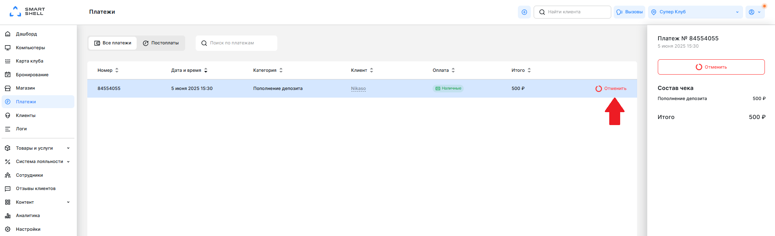The height and width of the screenshot is (236, 775).
Task: Sort table by Оплата column
Action: click(x=444, y=70)
